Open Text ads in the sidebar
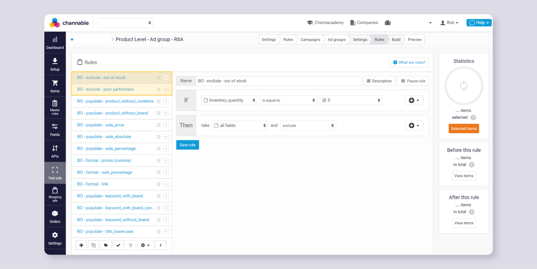The image size is (537, 269). (x=55, y=172)
